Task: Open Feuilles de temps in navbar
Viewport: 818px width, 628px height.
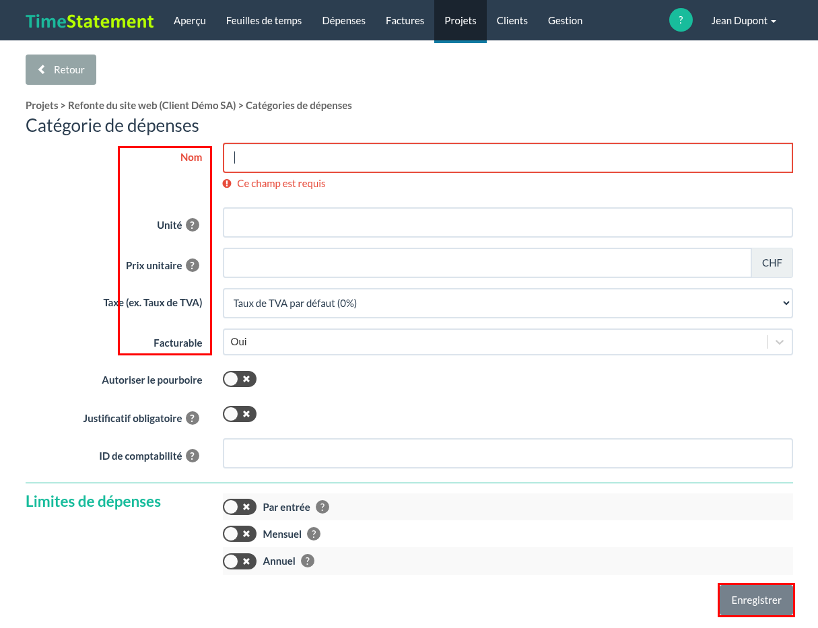Action: [x=264, y=21]
